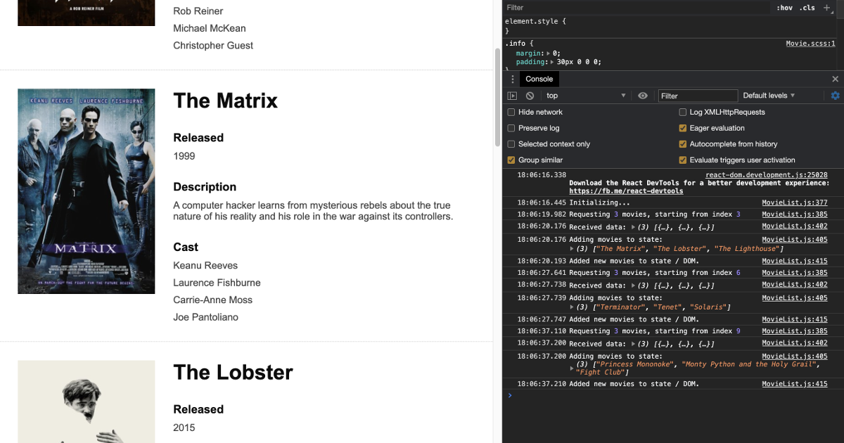Click The Matrix description paragraph

click(x=314, y=211)
